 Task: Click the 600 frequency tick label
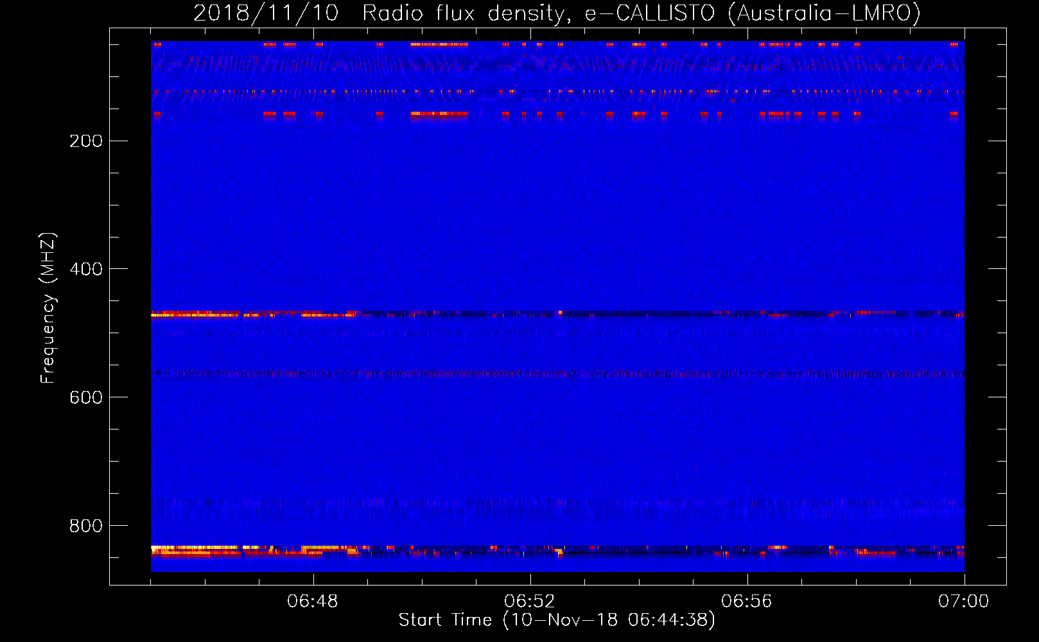pyautogui.click(x=86, y=397)
